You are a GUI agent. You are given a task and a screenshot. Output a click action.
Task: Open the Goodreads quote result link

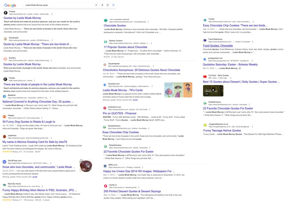pos(38,44)
